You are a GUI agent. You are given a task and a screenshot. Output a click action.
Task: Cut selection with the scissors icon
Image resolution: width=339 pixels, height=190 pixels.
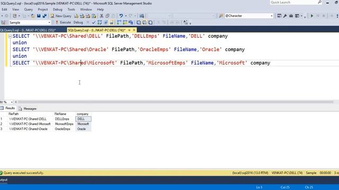point(101,16)
